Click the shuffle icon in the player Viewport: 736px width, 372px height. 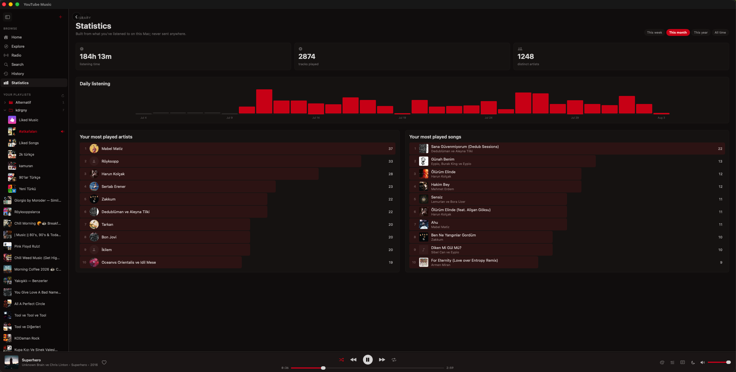click(x=341, y=360)
